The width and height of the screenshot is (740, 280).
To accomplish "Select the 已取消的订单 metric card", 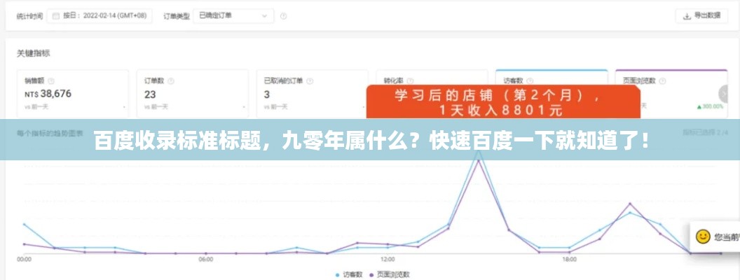I will tap(312, 93).
